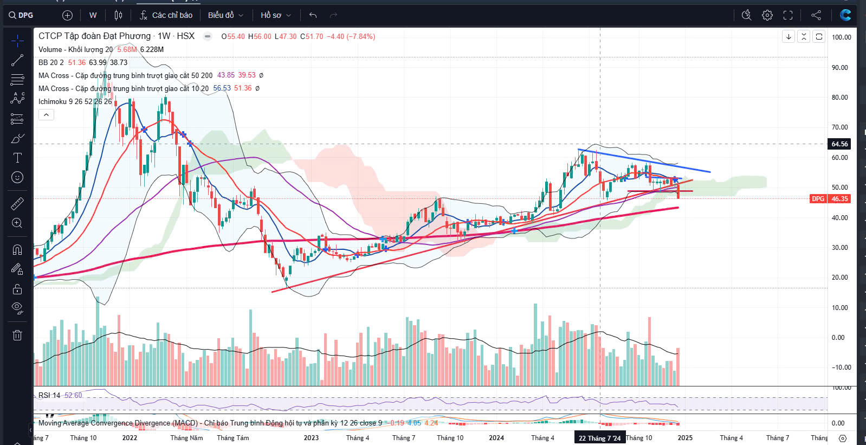Select the MA Cross 50 200 indicator legend
The height and width of the screenshot is (445, 866).
tap(125, 75)
